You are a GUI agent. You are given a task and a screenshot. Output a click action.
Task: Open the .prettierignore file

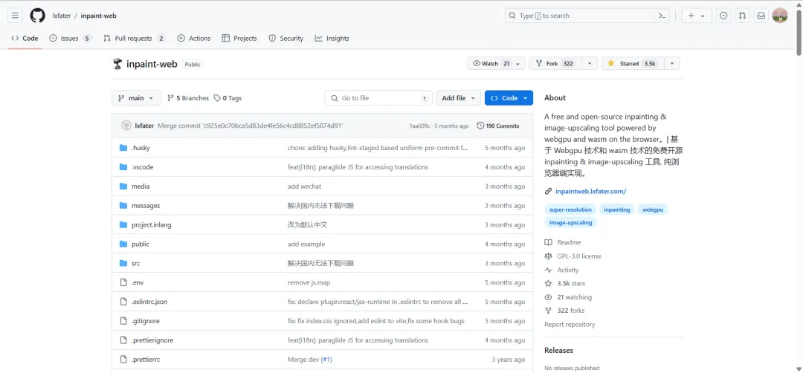point(152,340)
